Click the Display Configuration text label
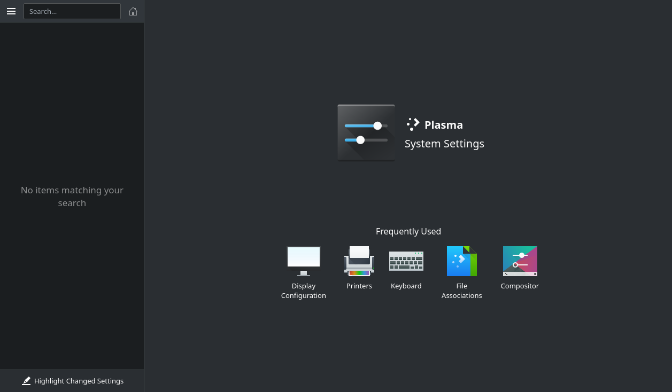 [x=303, y=291]
